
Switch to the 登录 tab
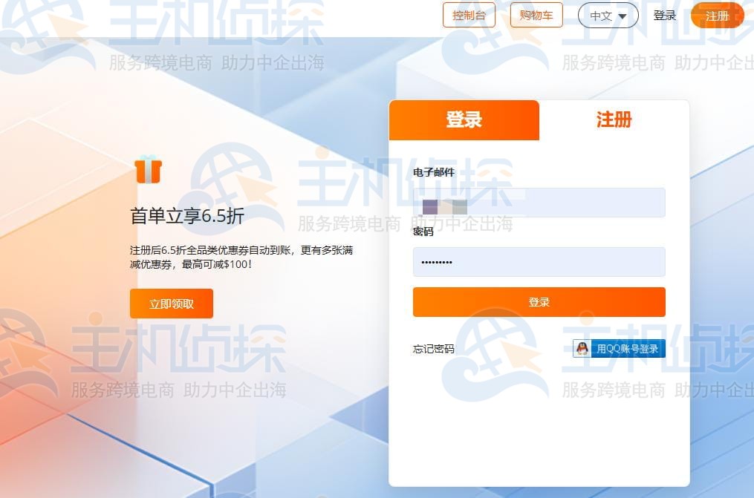pos(464,120)
